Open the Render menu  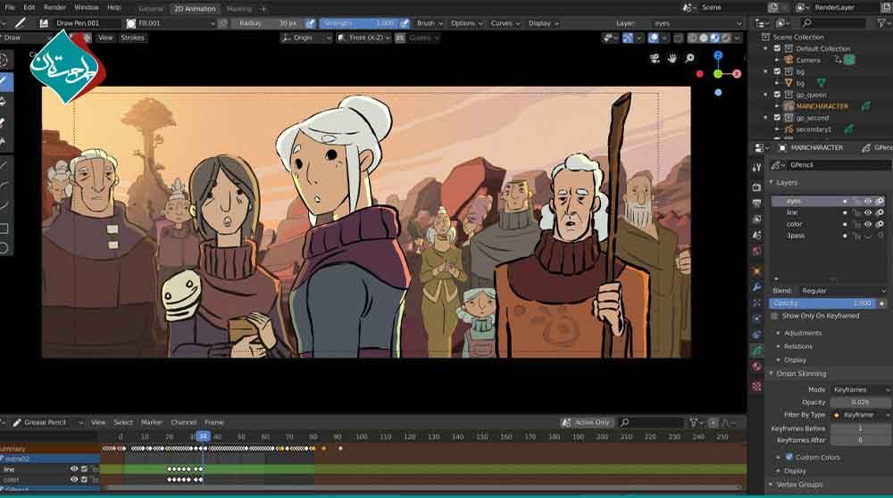click(54, 7)
